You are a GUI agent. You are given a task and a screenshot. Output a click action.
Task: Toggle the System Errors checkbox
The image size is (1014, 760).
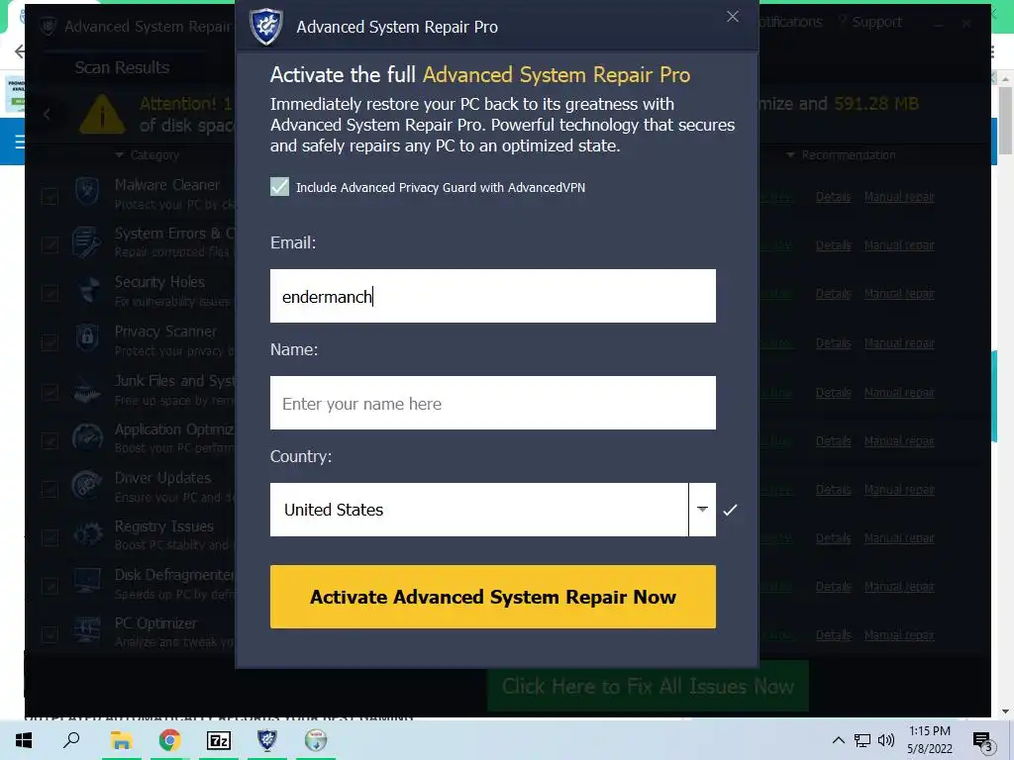click(50, 245)
